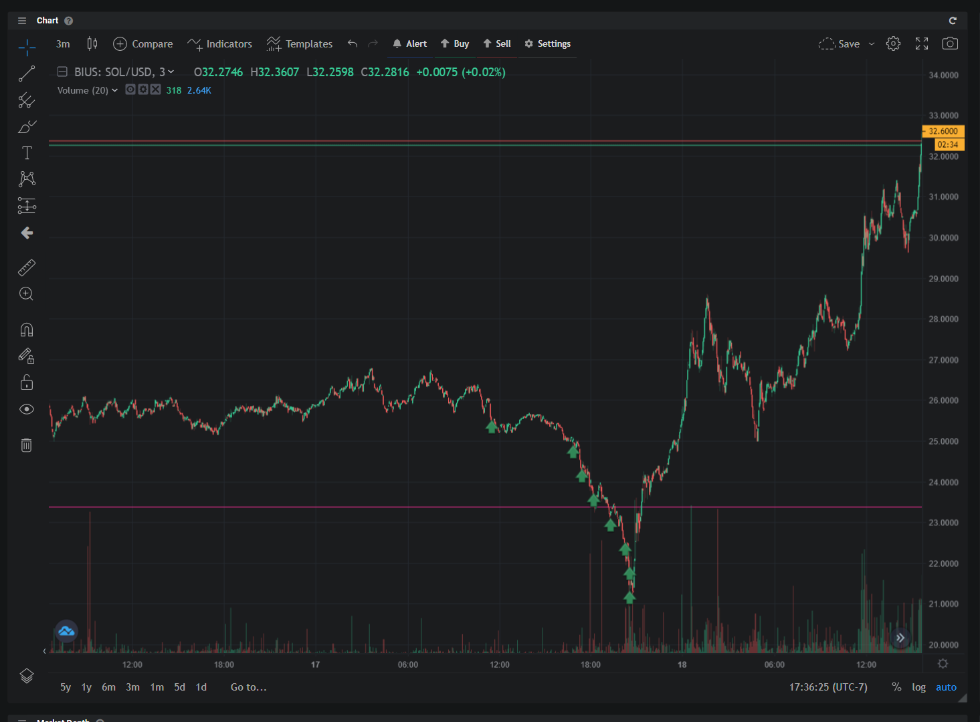Image resolution: width=980 pixels, height=722 pixels.
Task: Open the candle chart style selector
Action: (92, 44)
